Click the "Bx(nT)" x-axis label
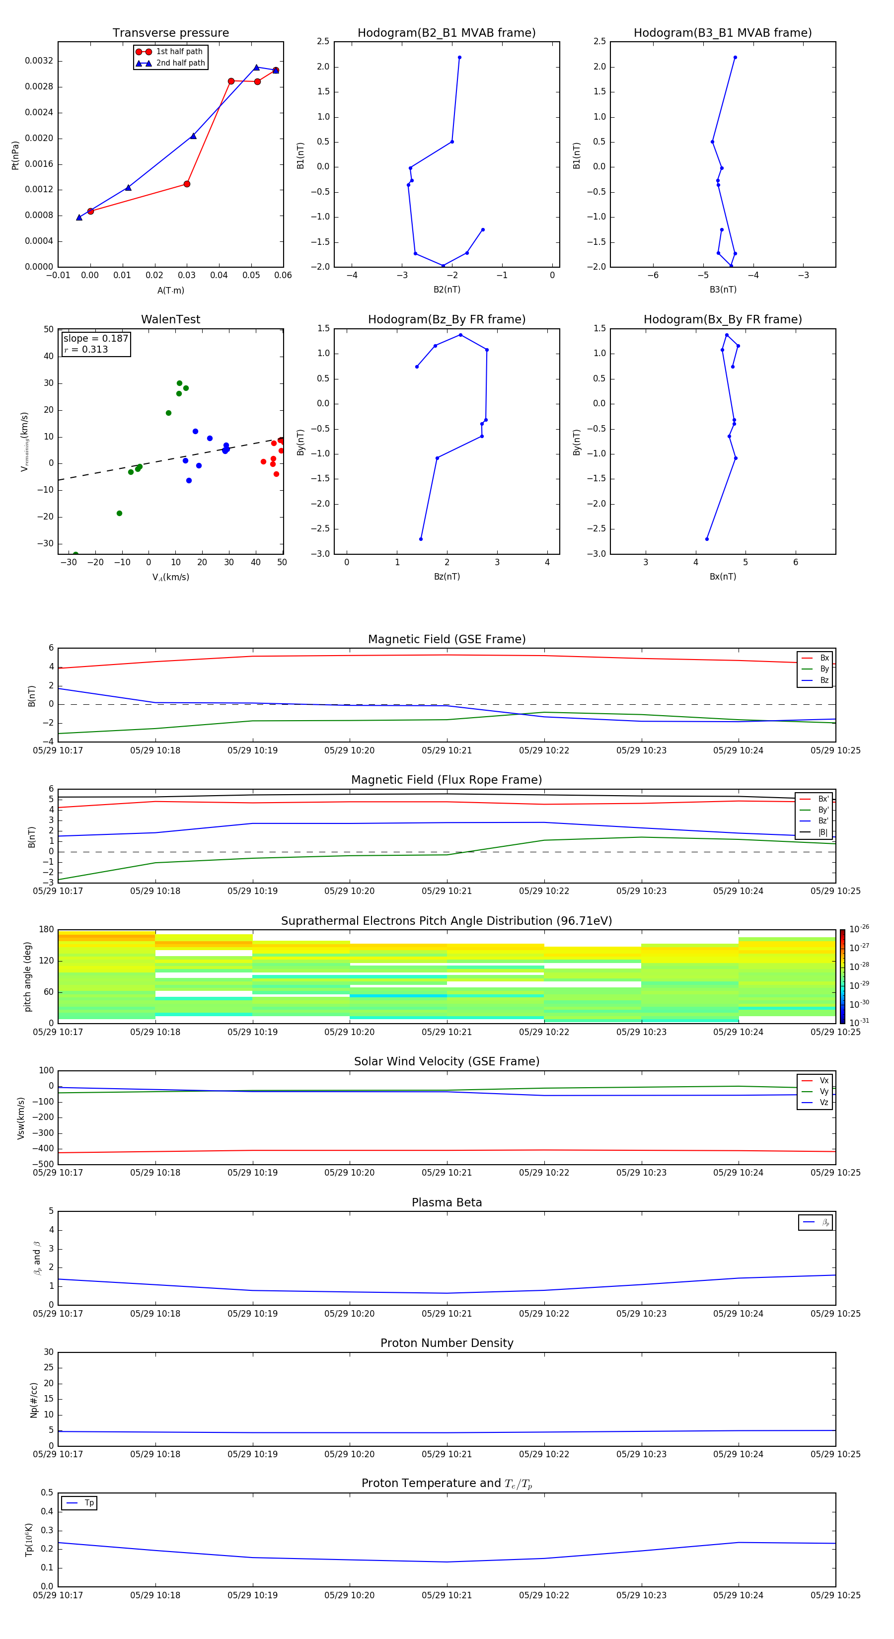This screenshot has height=1639, width=894. [x=723, y=577]
